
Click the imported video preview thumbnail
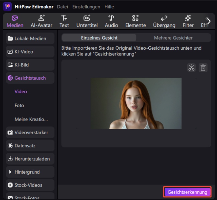[136, 103]
